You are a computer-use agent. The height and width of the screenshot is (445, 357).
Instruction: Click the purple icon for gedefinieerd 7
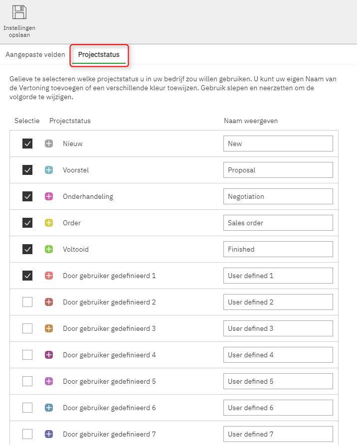pos(49,434)
